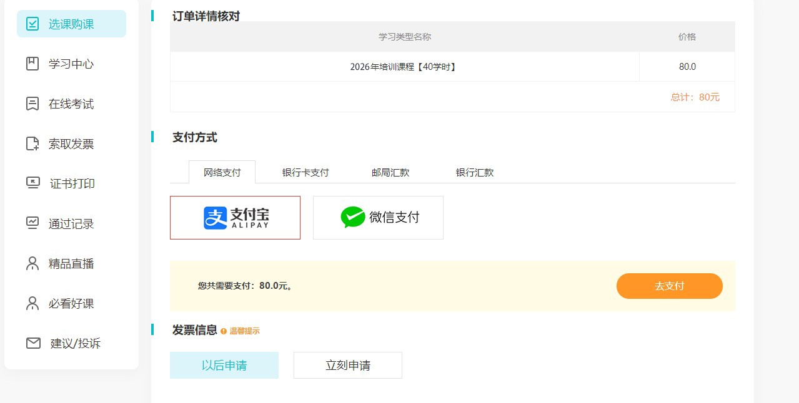
Task: Click the orange 去支付 button
Action: click(x=670, y=286)
